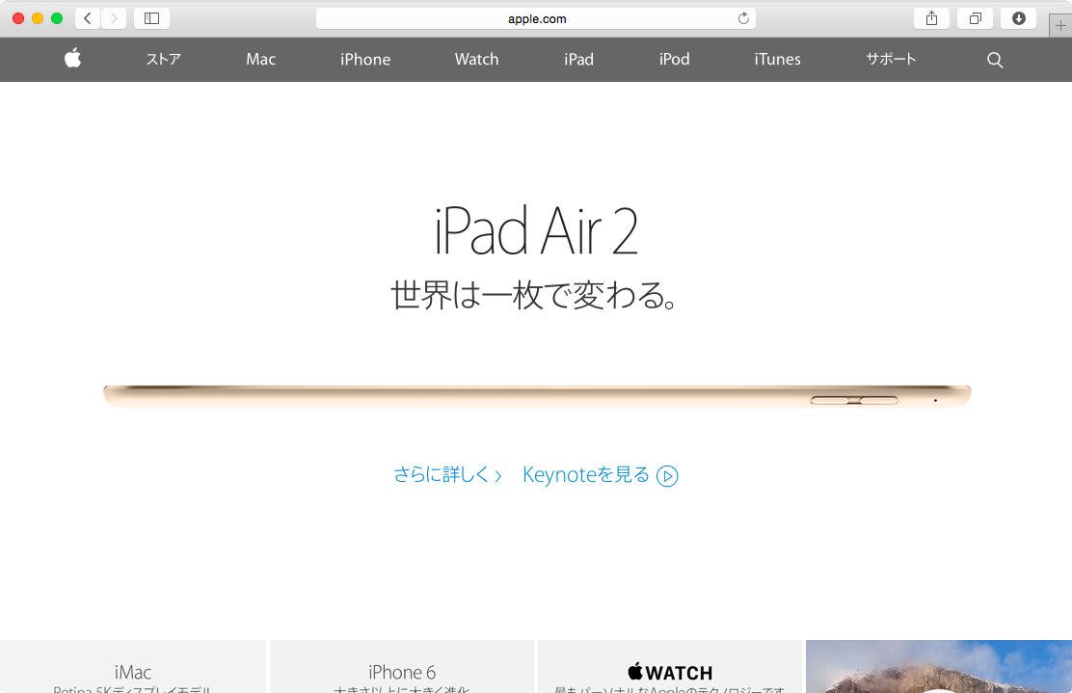Screen dimensions: 1072x693
Task: Open the iPhone 6 promo tile
Action: click(x=402, y=666)
